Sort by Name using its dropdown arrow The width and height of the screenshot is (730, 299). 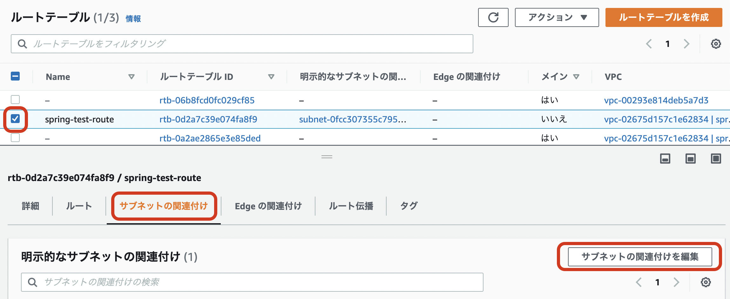[x=131, y=77]
